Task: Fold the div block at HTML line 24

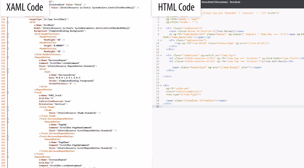Action: coord(161,85)
